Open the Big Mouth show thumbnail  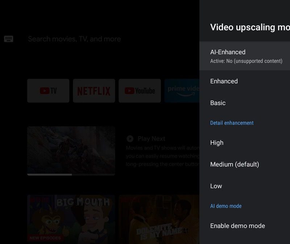coord(71,219)
